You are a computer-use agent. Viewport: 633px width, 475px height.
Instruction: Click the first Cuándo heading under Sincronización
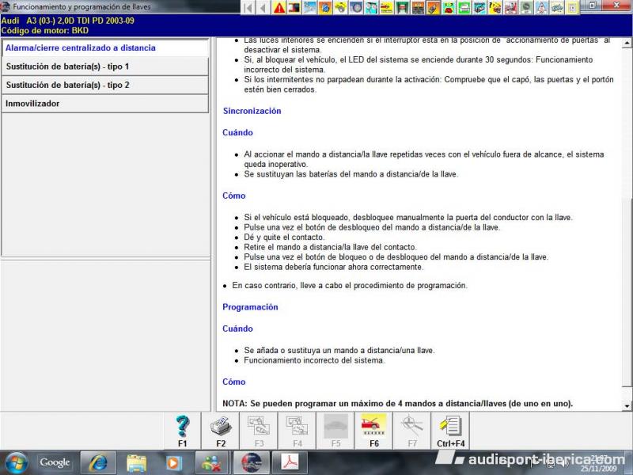click(x=237, y=132)
